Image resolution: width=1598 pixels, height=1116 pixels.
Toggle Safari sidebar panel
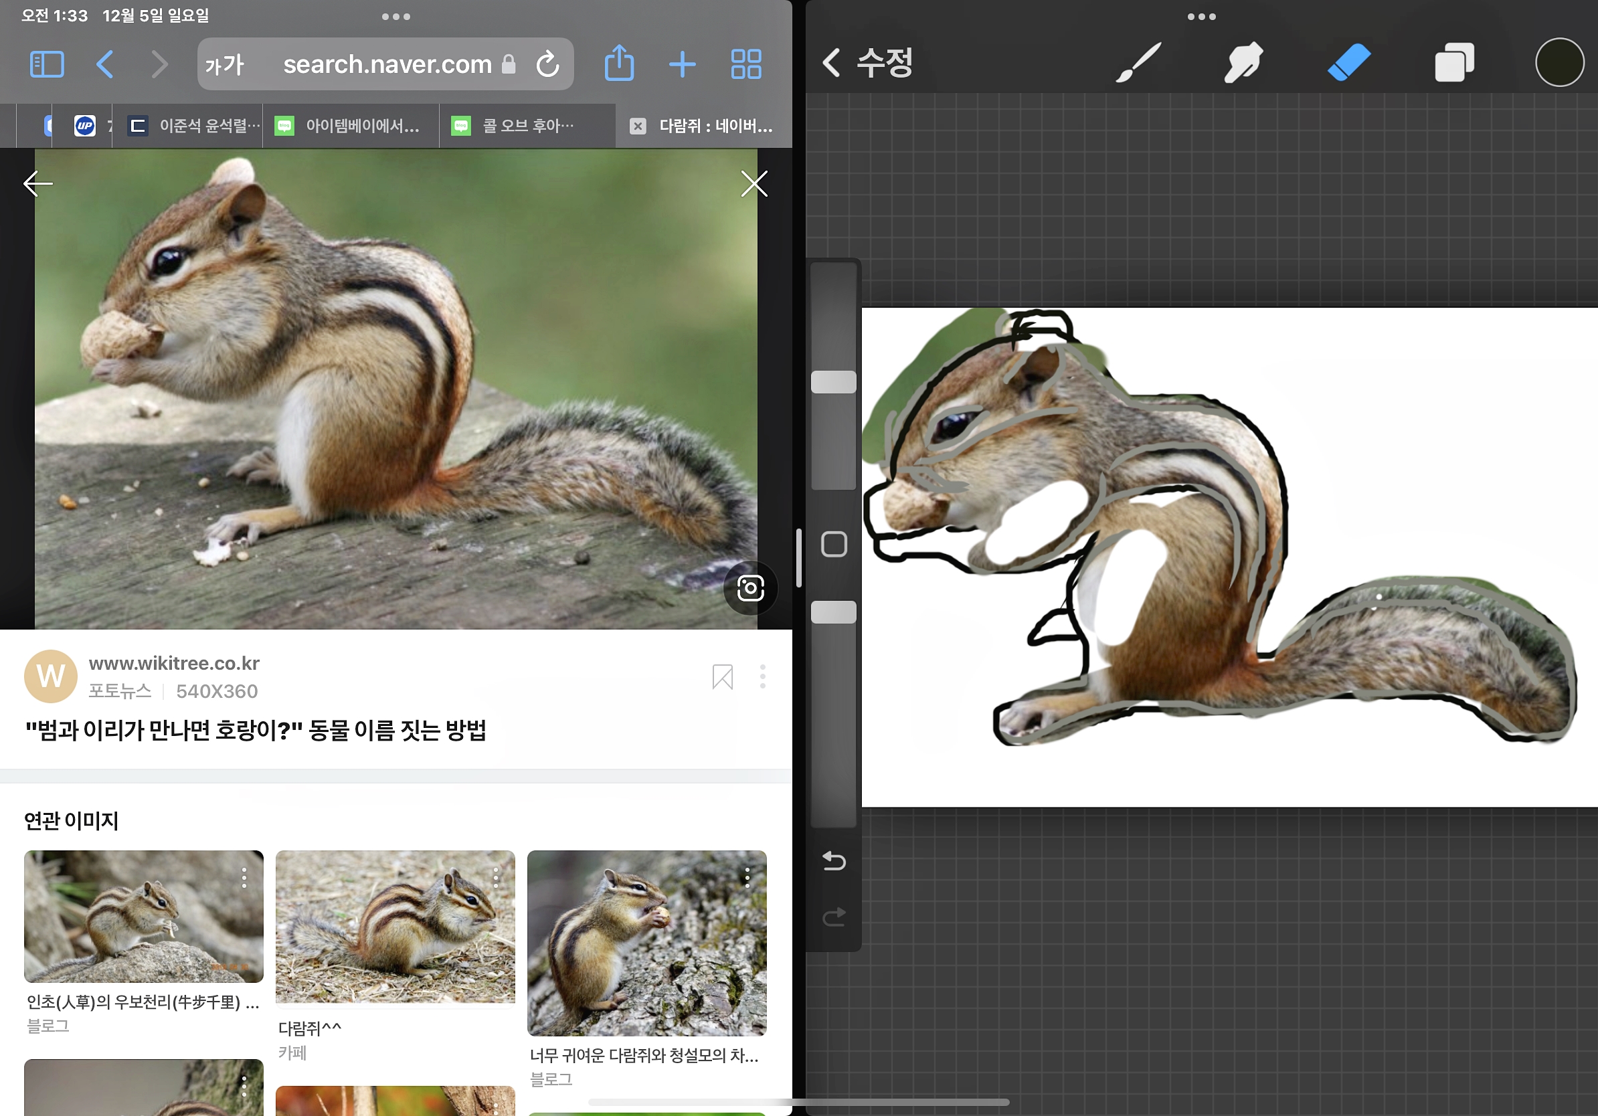pos(48,65)
